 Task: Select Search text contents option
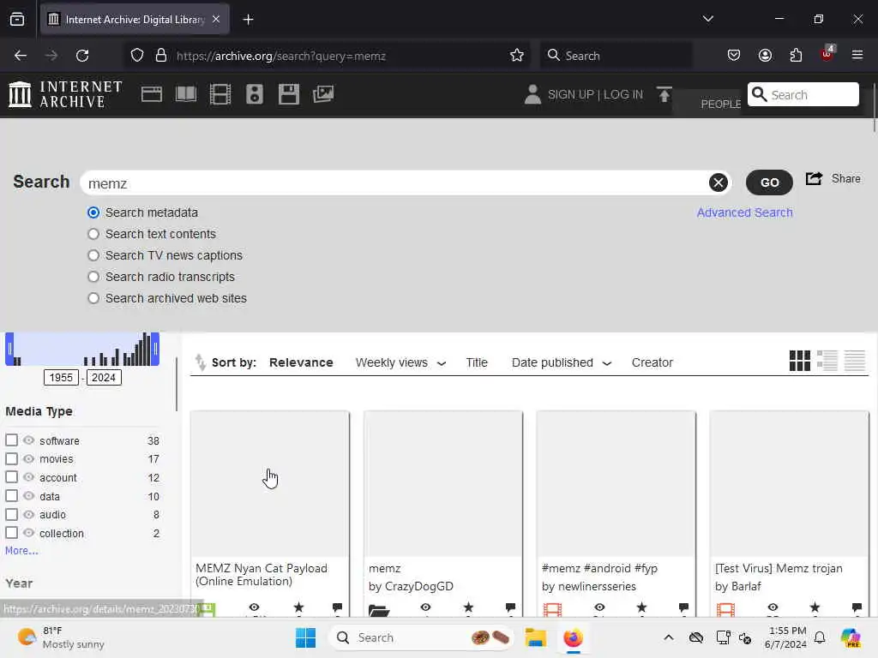click(93, 234)
